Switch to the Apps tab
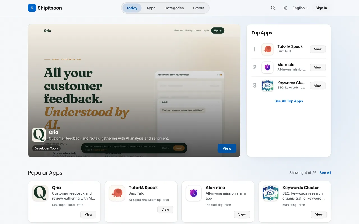This screenshot has width=359, height=224. click(x=151, y=8)
